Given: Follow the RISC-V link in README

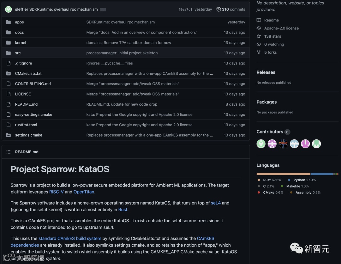Looking at the screenshot, I should click(x=56, y=192).
